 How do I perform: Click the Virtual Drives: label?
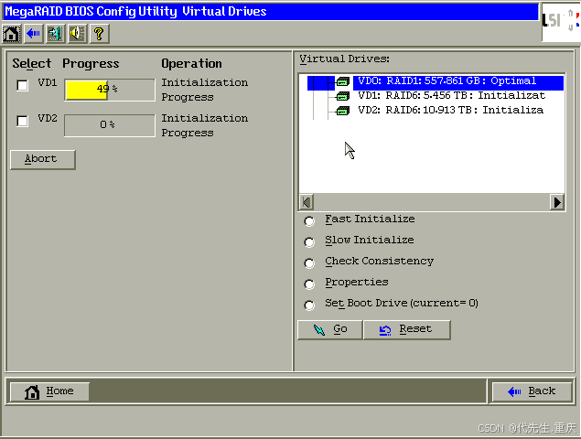345,59
